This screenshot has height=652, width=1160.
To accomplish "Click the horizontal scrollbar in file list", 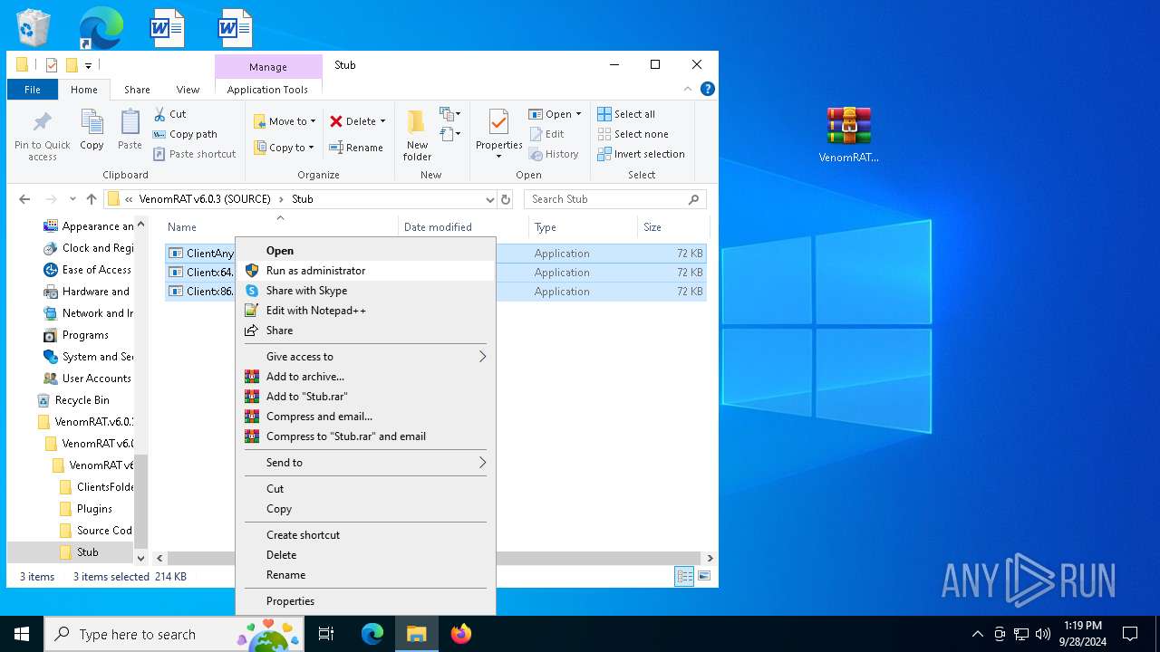I will [434, 559].
